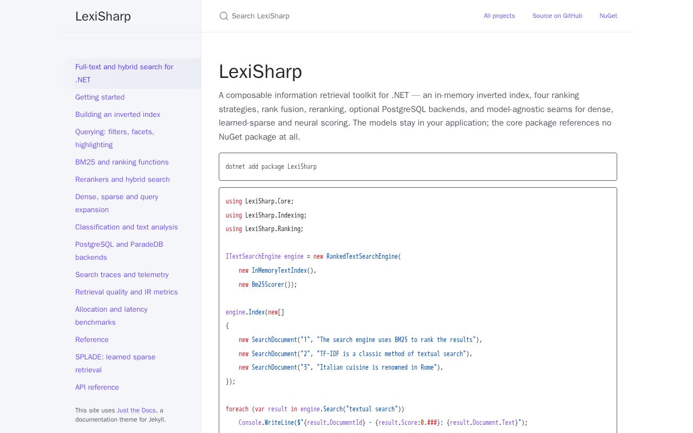Image resolution: width=693 pixels, height=433 pixels.
Task: Click the using LexiSharp.Core; line
Action: (x=260, y=201)
